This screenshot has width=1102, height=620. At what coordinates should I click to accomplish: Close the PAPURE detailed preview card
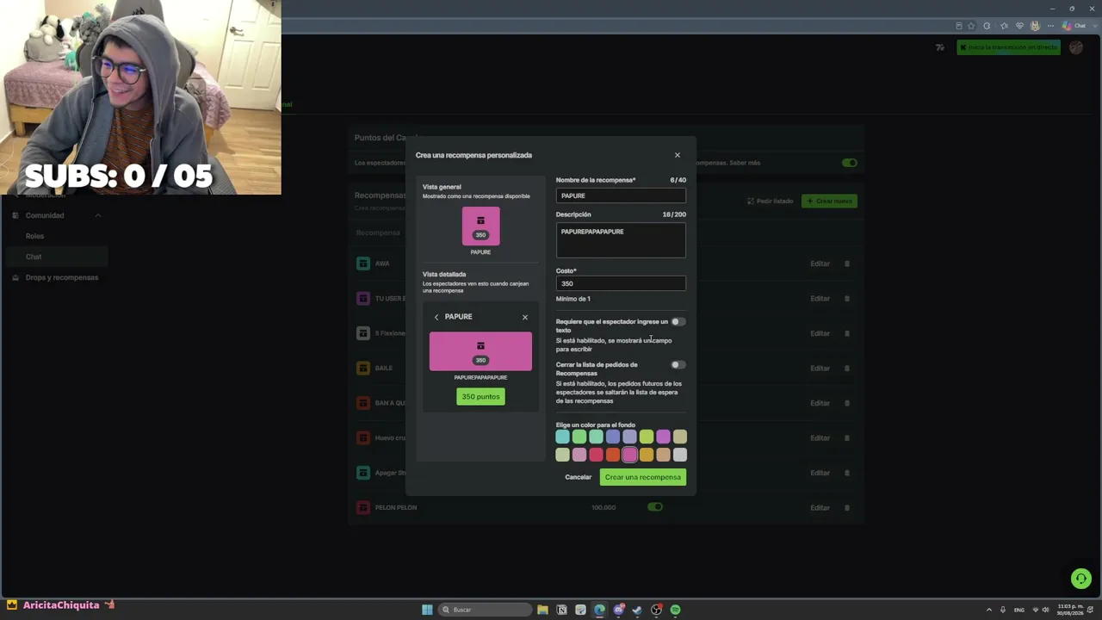[525, 317]
